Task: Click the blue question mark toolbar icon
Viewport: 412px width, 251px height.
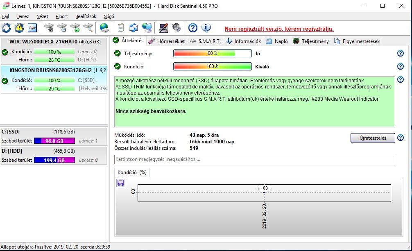Action: 193,27
